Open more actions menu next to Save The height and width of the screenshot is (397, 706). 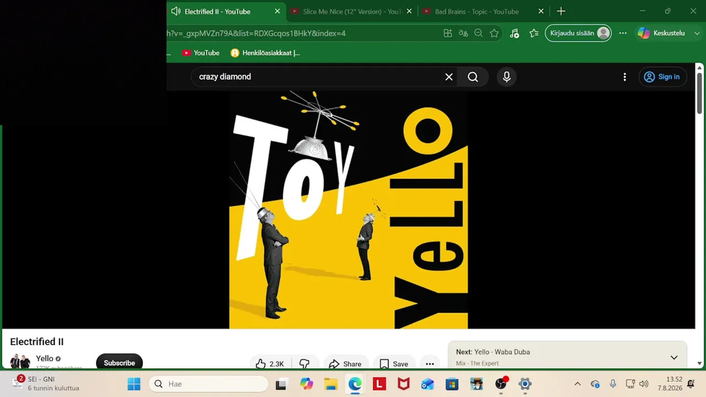click(x=430, y=363)
